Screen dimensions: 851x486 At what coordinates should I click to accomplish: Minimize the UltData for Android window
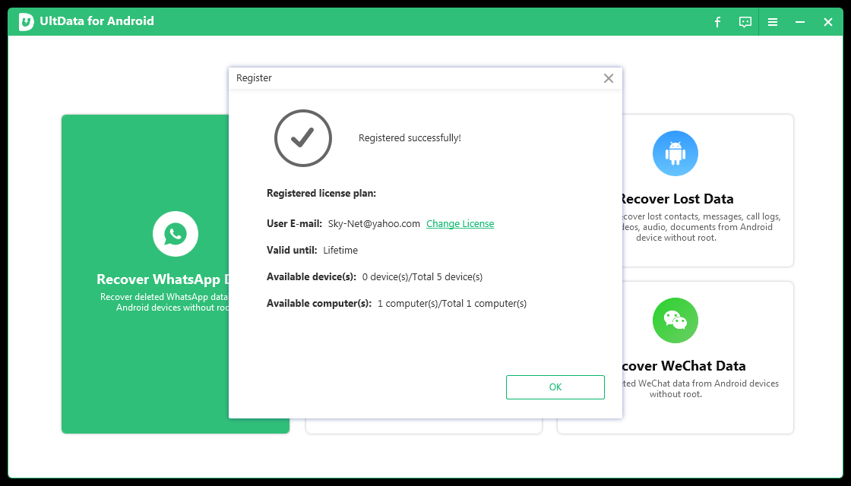(x=800, y=22)
